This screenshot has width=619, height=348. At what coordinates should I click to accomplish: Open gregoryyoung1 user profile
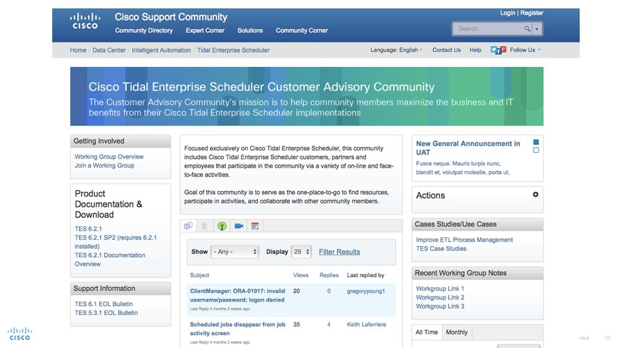[366, 291]
